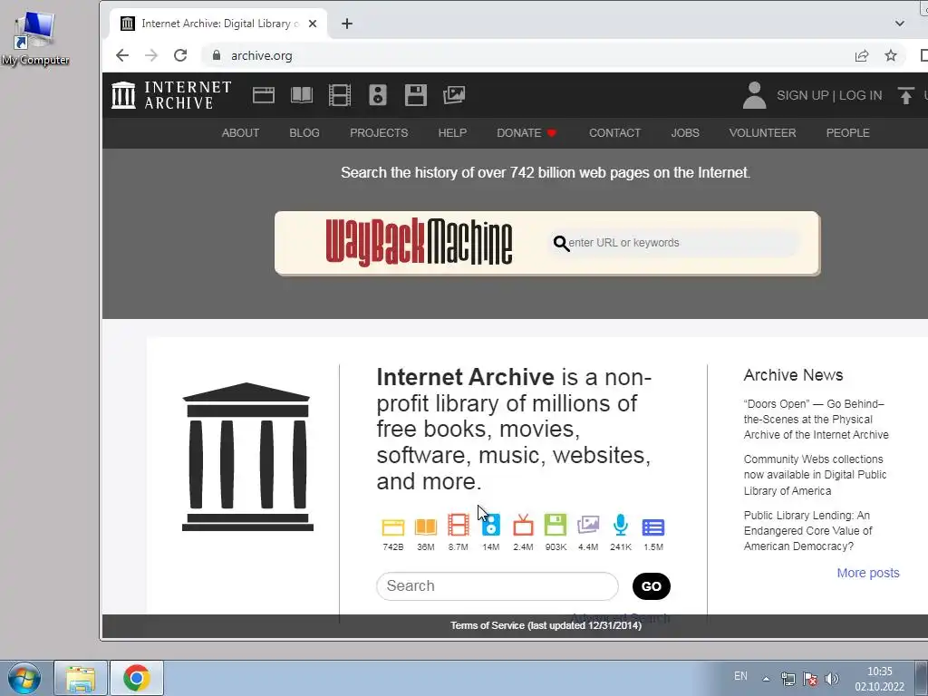This screenshot has height=696, width=928.
Task: Reload the page with refresh button
Action: point(180,55)
